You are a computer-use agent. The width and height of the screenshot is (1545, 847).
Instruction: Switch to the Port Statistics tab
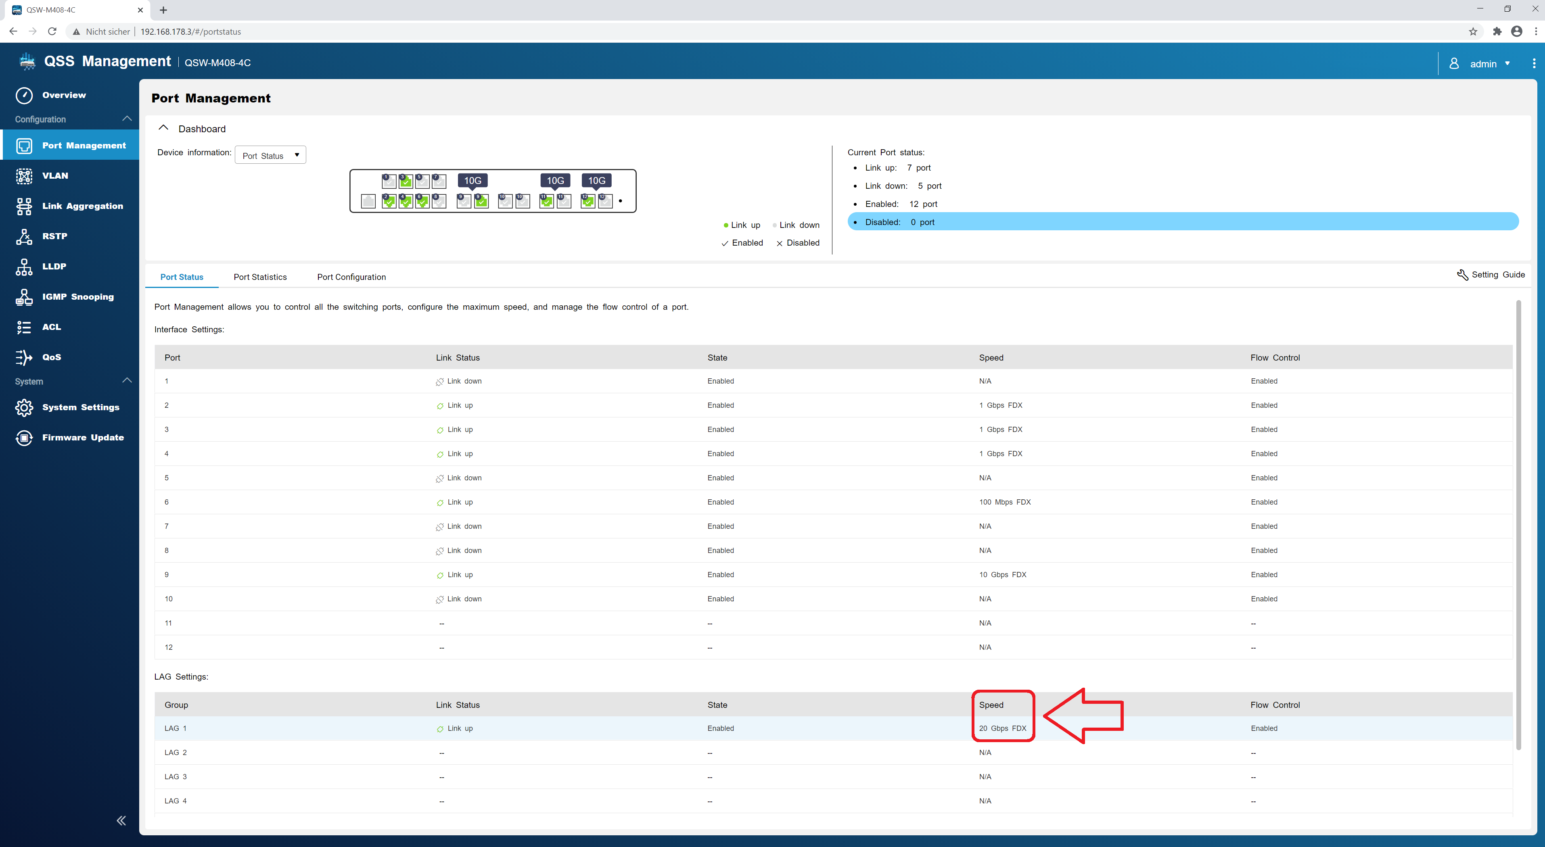tap(260, 277)
